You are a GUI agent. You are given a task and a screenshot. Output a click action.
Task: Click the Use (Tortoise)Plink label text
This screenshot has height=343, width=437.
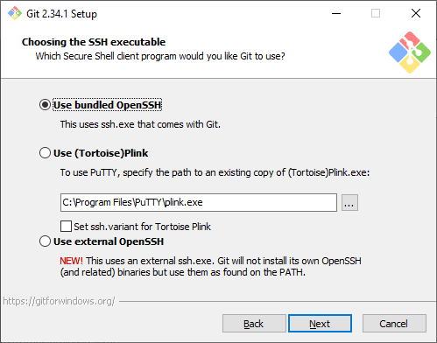pos(101,153)
